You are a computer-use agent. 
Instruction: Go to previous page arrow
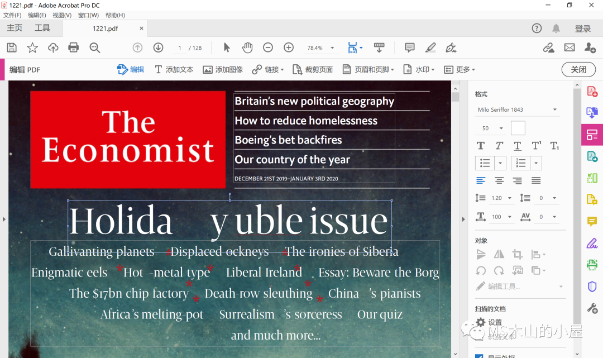tap(137, 47)
